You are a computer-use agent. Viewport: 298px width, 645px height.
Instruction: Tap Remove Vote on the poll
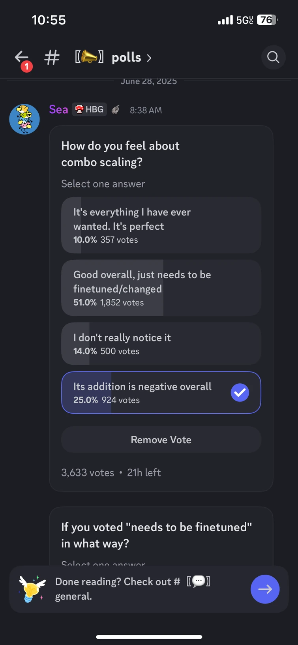coord(161,439)
